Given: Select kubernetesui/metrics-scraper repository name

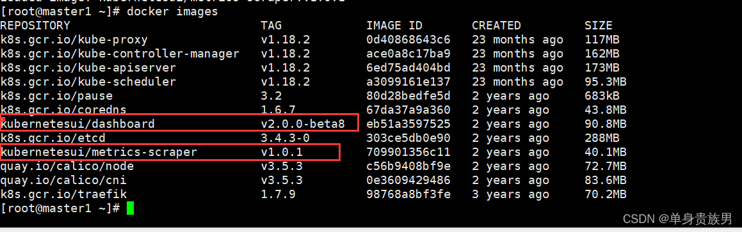Looking at the screenshot, I should 99,153.
